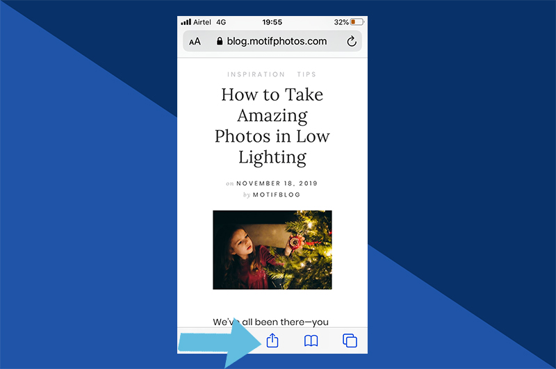The width and height of the screenshot is (556, 369).
Task: Open the INSPIRATION category link
Action: point(256,74)
